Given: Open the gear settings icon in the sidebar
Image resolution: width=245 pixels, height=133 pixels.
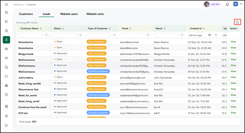Looking at the screenshot, I should point(7,116).
